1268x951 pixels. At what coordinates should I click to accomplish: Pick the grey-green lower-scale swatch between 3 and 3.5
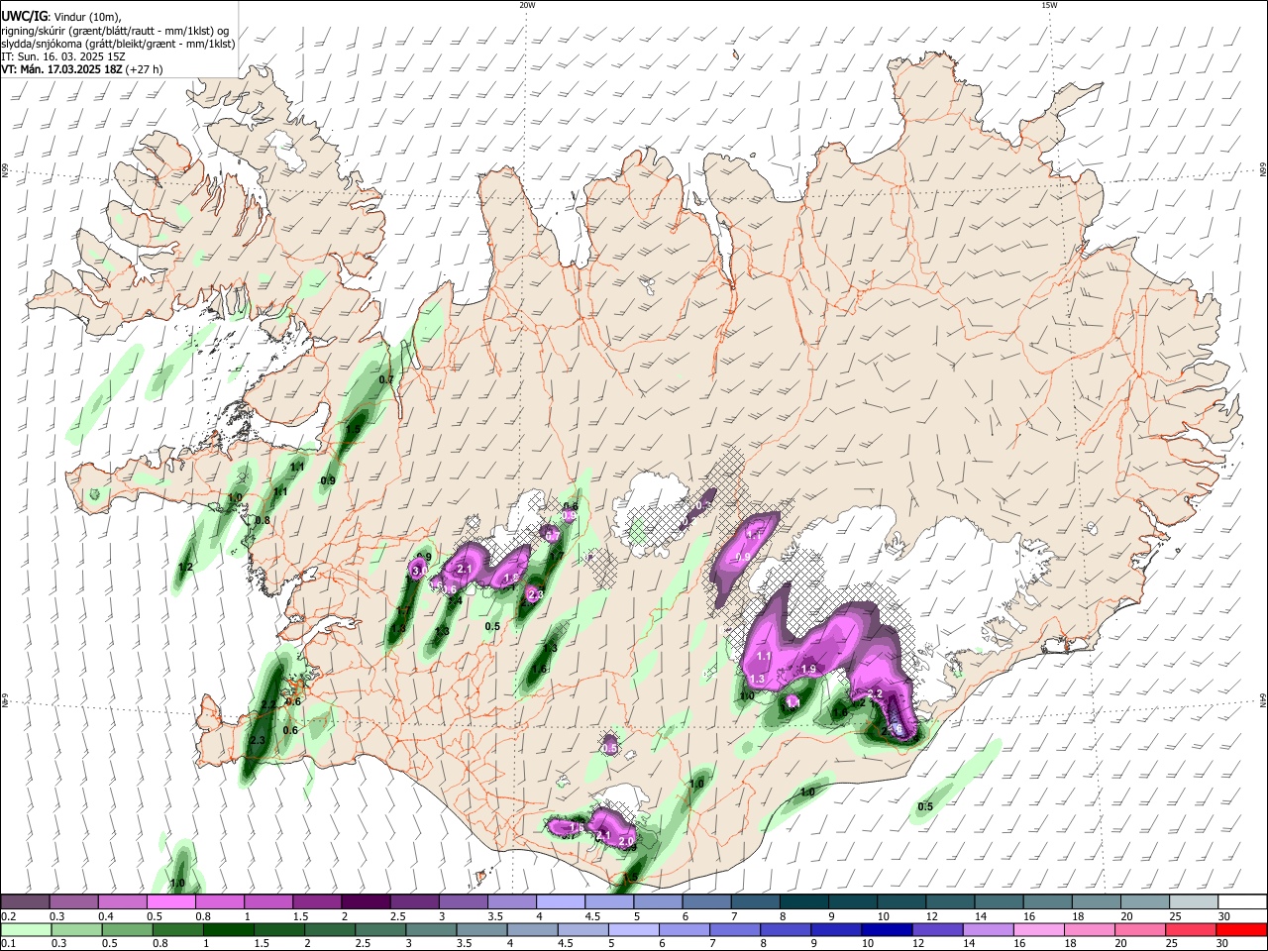(431, 930)
